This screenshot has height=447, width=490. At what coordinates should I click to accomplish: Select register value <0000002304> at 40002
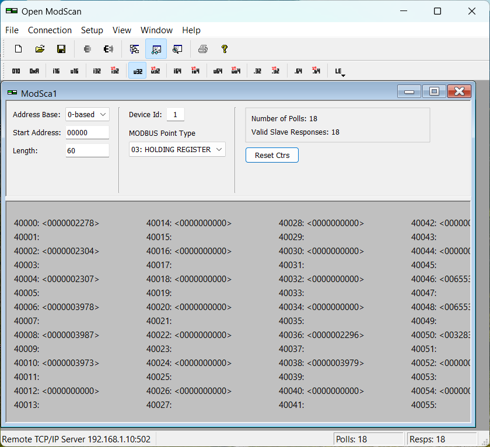[x=71, y=251]
